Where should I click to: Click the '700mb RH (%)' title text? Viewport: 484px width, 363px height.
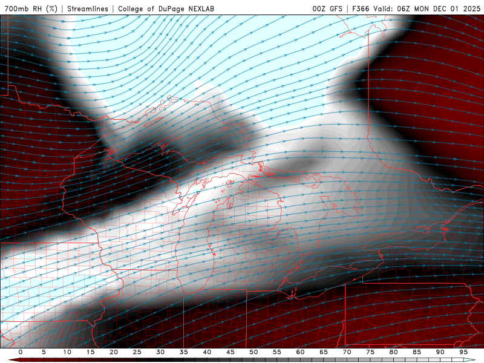pyautogui.click(x=31, y=8)
